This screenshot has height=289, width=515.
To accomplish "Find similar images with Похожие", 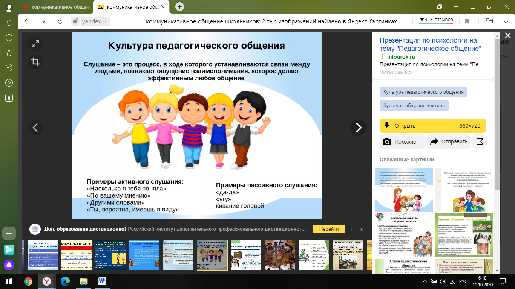I will pos(402,141).
